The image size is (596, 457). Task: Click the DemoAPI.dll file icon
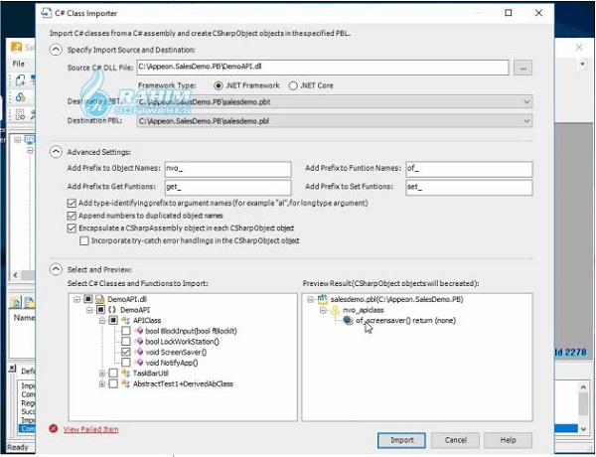pyautogui.click(x=99, y=299)
